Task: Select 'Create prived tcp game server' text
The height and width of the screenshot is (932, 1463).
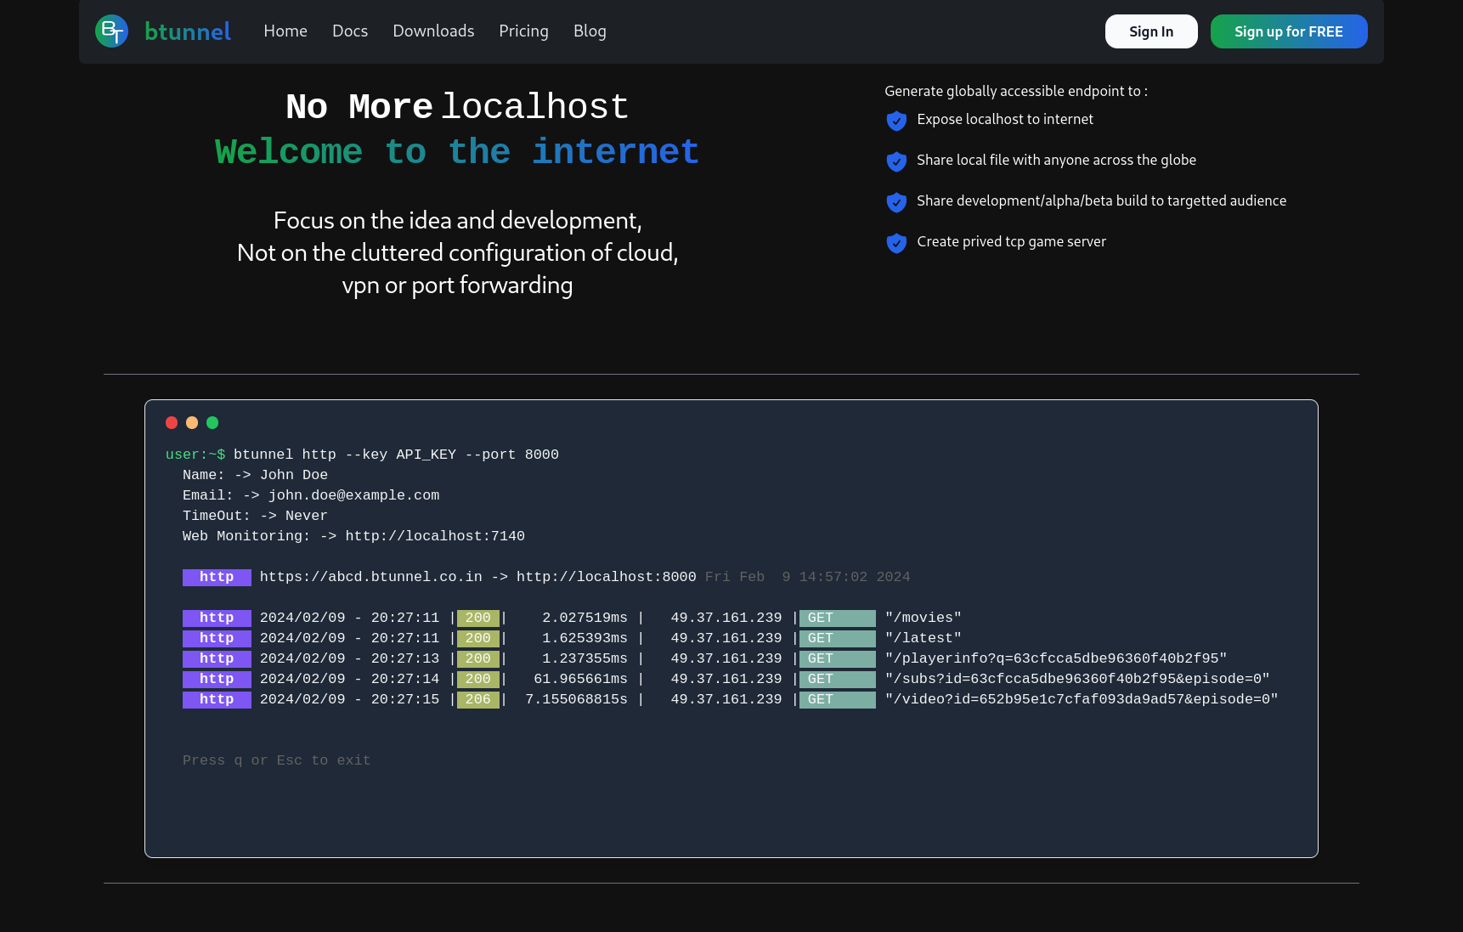Action: tap(1011, 241)
